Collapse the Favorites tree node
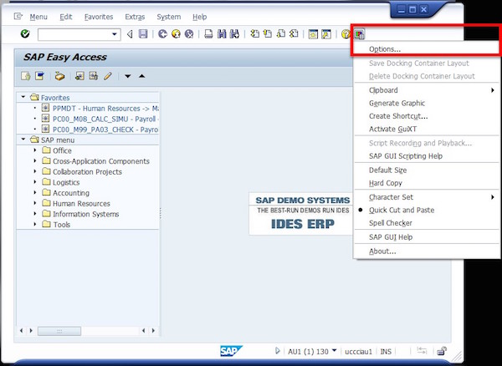The height and width of the screenshot is (366, 502). pyautogui.click(x=23, y=98)
